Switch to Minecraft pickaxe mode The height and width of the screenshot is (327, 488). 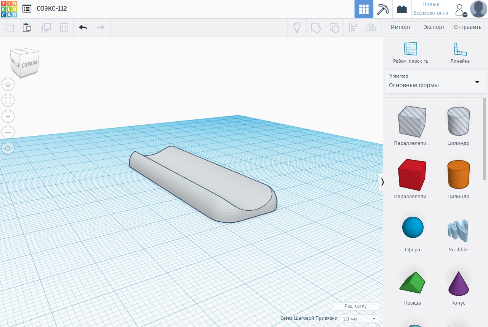(x=383, y=9)
